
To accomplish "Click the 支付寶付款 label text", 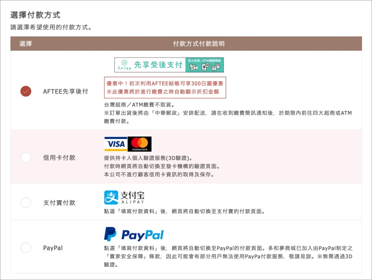I will tap(59, 203).
